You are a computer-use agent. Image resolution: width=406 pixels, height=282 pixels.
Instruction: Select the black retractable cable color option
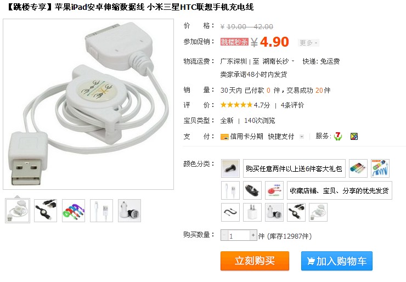(296, 212)
